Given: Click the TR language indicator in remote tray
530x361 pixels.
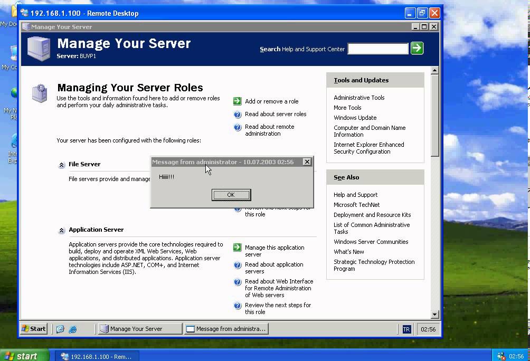Looking at the screenshot, I should tap(406, 329).
